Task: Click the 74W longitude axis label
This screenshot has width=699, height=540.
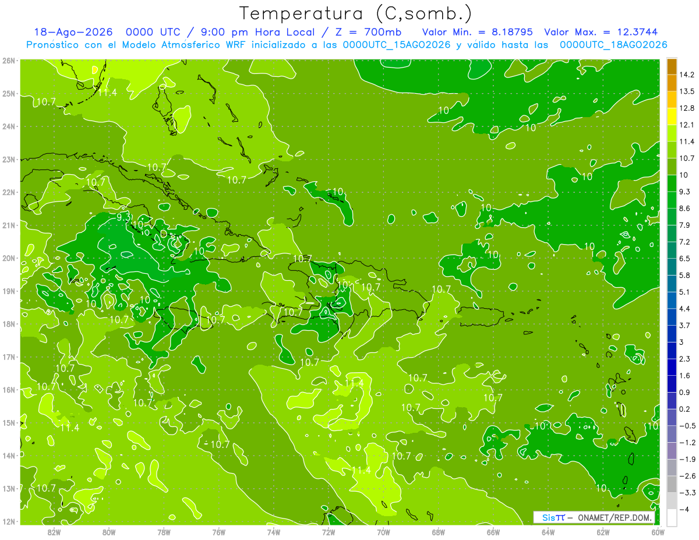Action: pos(273,532)
